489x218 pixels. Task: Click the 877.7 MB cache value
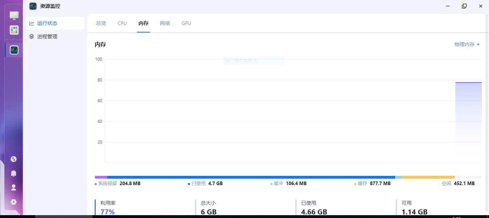(x=380, y=183)
